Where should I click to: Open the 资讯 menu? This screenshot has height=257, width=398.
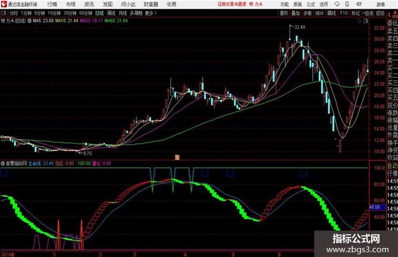89,4
